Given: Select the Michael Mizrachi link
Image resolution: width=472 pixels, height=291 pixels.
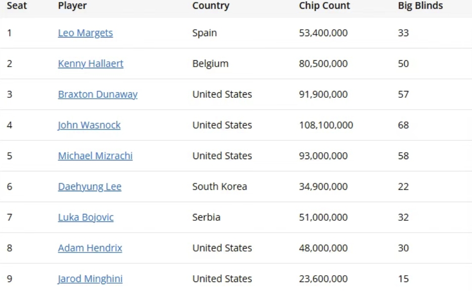Looking at the screenshot, I should [x=95, y=156].
